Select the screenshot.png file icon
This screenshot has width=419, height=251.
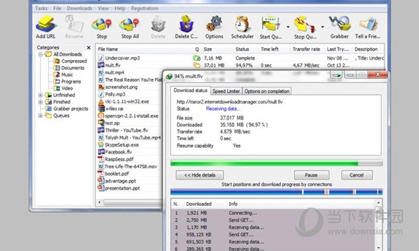coord(101,87)
